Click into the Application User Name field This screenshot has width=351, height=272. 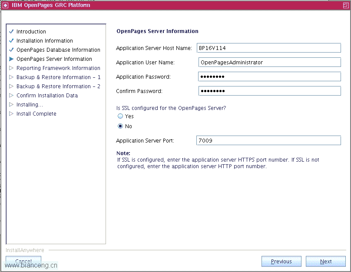click(x=269, y=62)
